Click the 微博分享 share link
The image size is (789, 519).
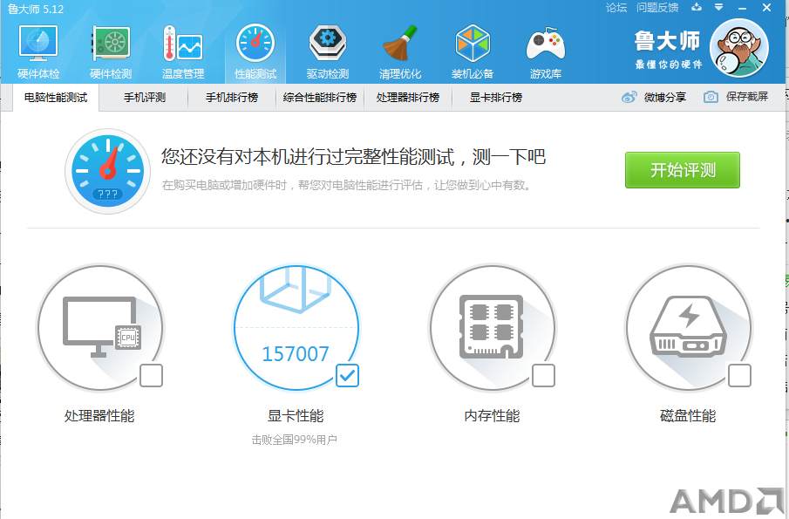664,97
